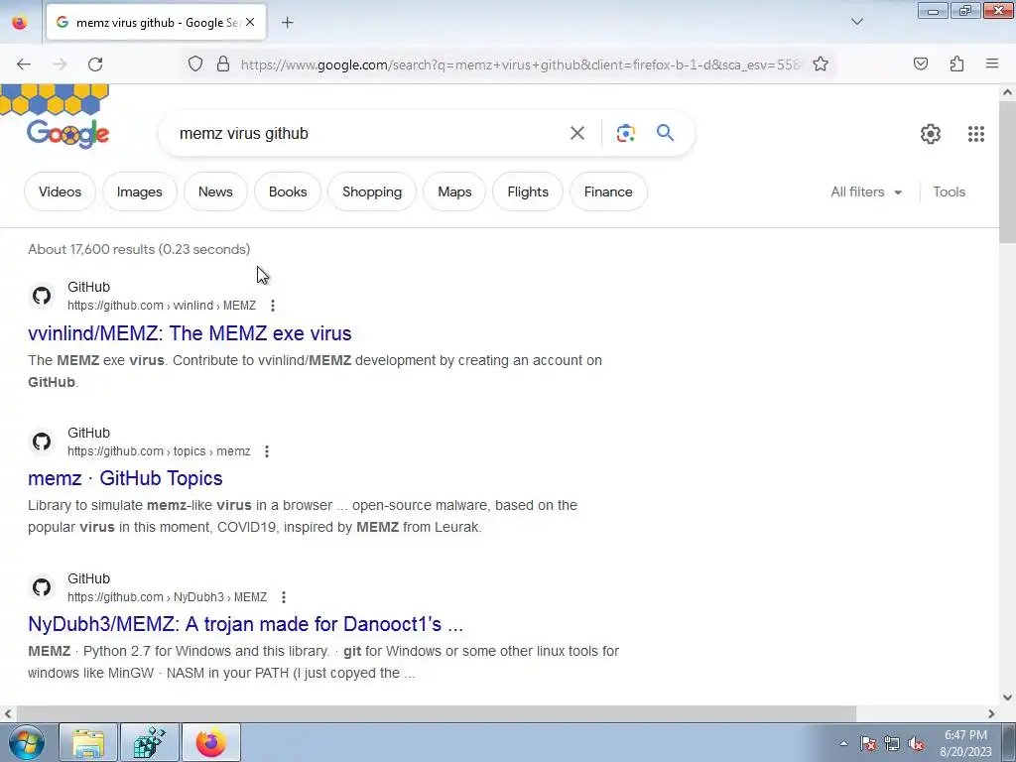Reload the page with the refresh icon

[95, 64]
